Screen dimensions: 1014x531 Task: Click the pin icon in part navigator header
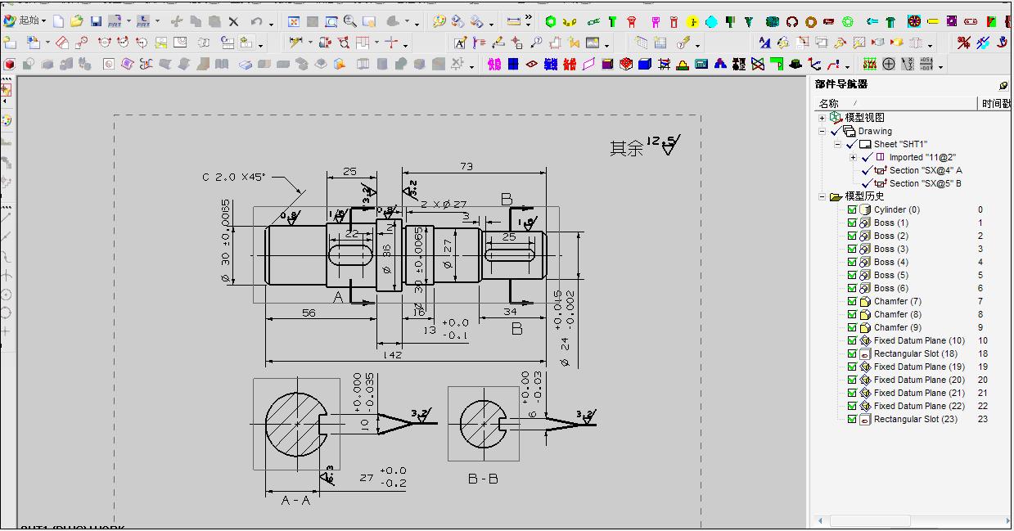1003,85
